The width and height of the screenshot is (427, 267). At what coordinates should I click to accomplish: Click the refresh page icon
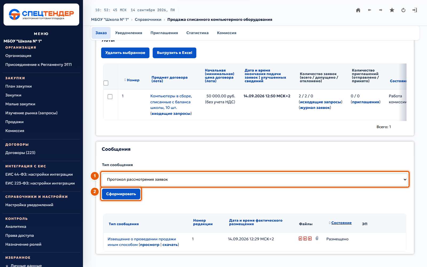click(403, 10)
